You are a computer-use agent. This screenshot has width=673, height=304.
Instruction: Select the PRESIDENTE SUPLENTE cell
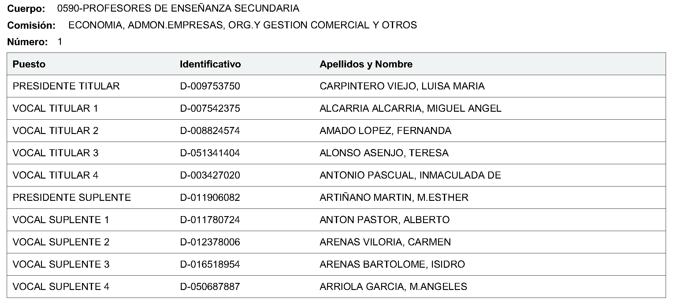click(x=72, y=197)
